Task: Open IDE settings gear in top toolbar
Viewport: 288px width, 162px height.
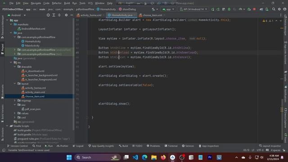Action: [x=279, y=9]
